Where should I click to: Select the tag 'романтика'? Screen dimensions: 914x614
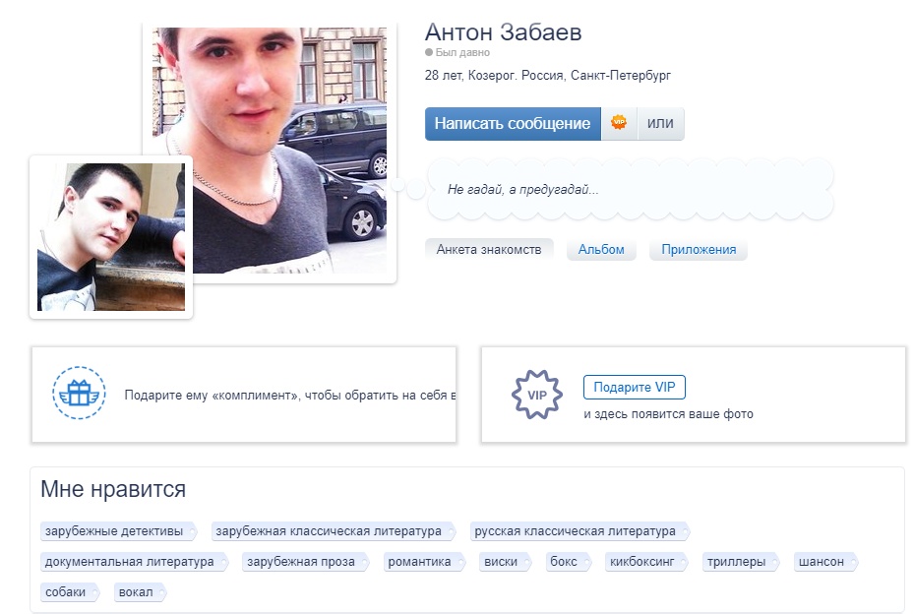point(424,562)
